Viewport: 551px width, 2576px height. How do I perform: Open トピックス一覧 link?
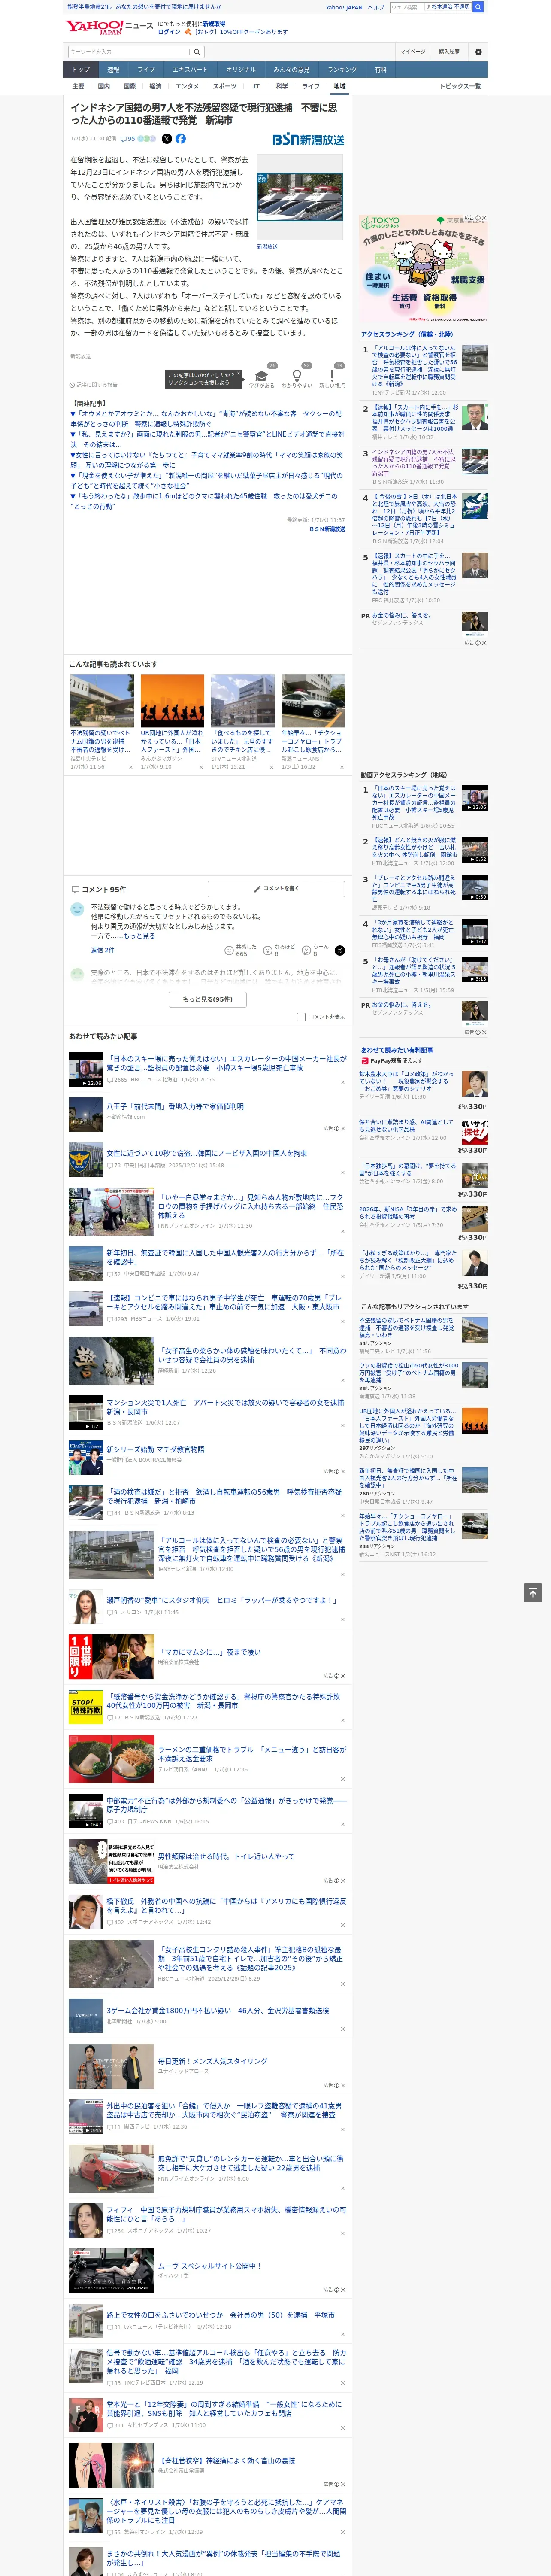pos(460,86)
